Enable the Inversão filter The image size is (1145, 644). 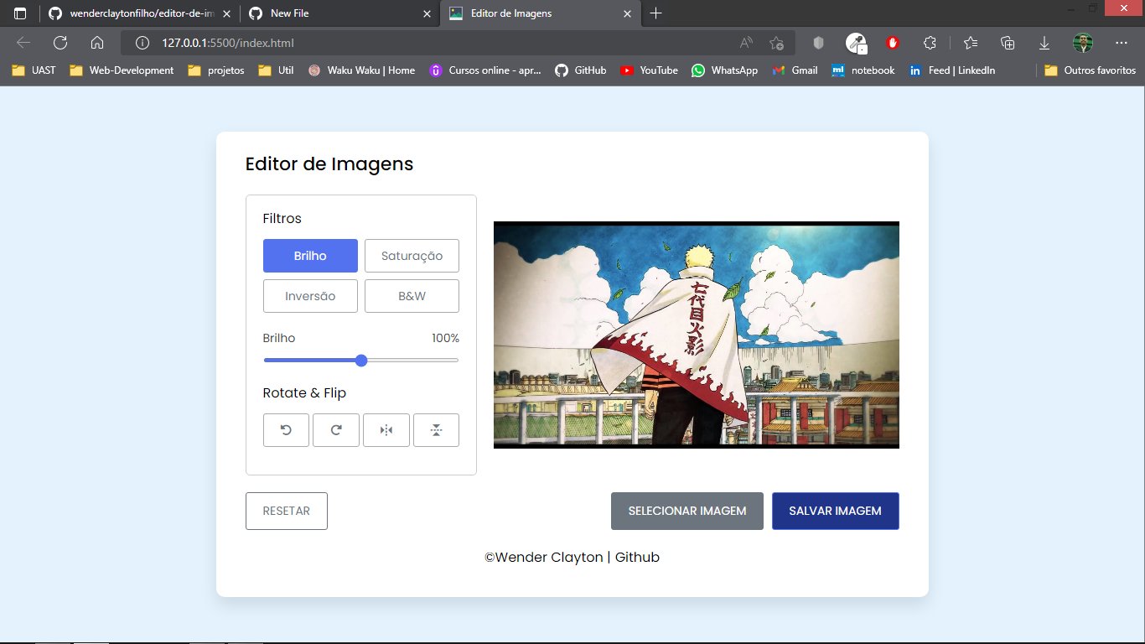click(310, 295)
